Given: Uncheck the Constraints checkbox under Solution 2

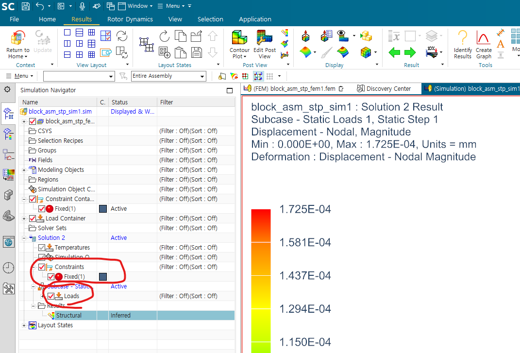Looking at the screenshot, I should pyautogui.click(x=42, y=267).
